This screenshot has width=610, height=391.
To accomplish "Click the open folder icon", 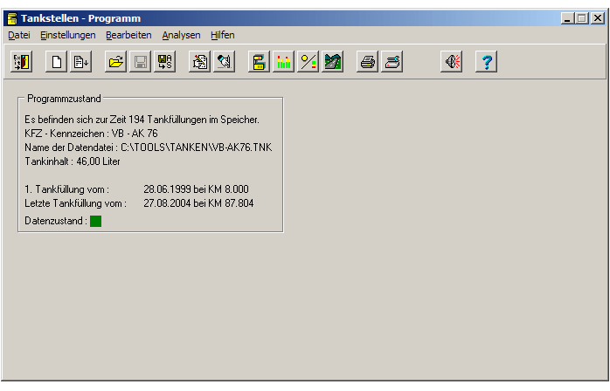I will click(115, 62).
